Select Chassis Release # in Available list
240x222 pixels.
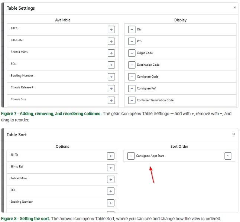tap(63, 89)
